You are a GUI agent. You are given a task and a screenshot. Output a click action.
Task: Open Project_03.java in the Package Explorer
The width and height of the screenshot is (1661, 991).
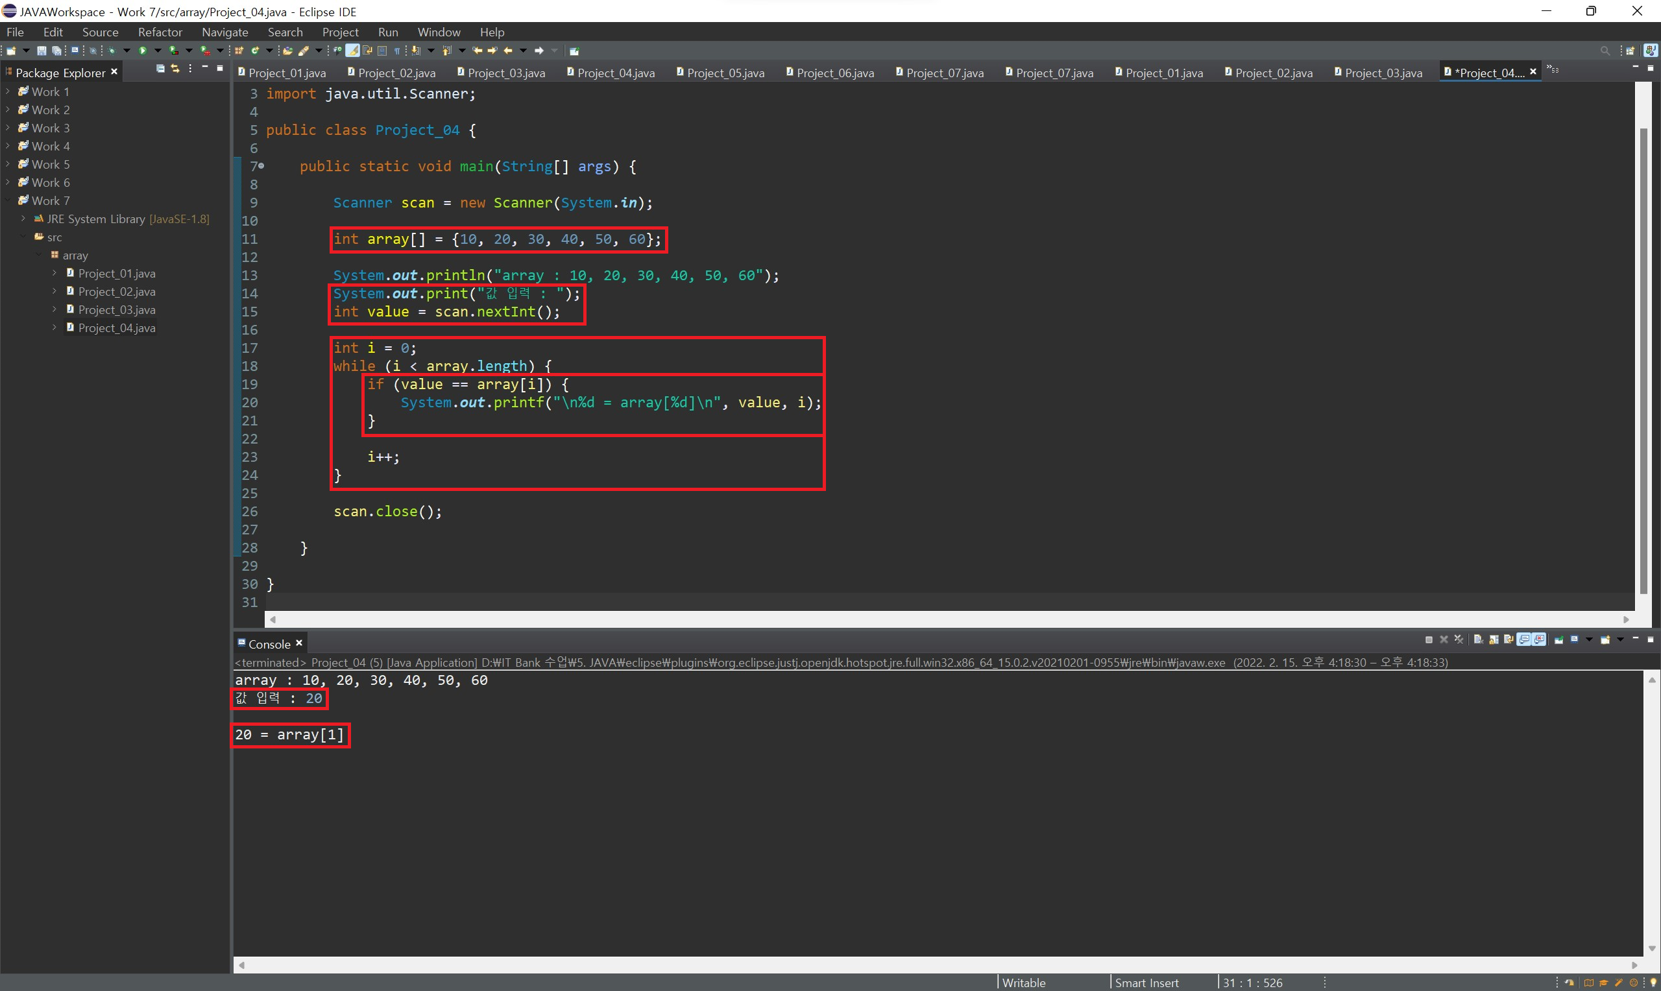click(x=116, y=310)
